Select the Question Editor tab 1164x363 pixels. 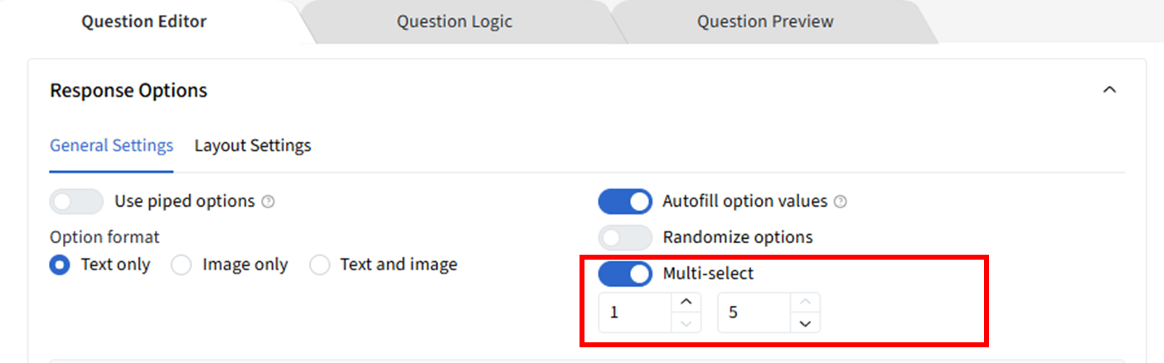tap(143, 21)
